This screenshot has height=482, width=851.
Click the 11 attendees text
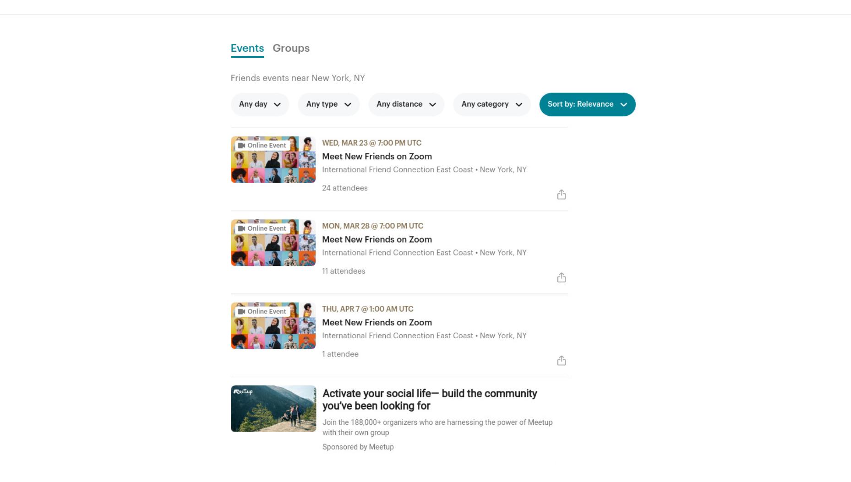point(344,271)
